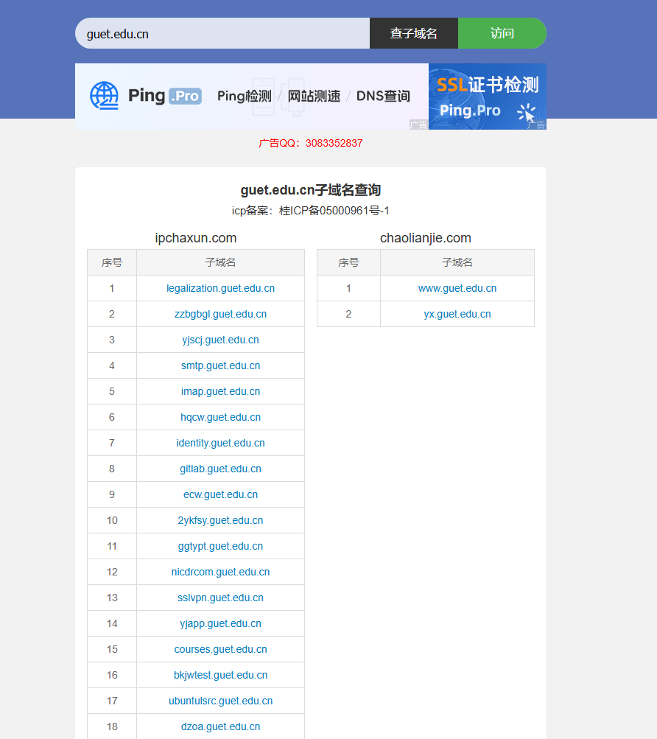Visit the yx.guet.edu.cn subdomain

coord(457,314)
